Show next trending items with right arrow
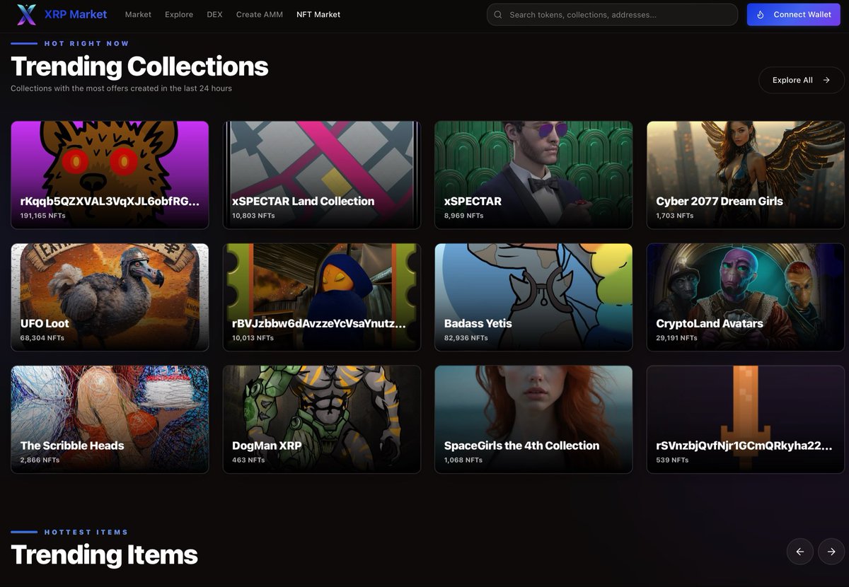This screenshot has width=849, height=587. (x=831, y=552)
